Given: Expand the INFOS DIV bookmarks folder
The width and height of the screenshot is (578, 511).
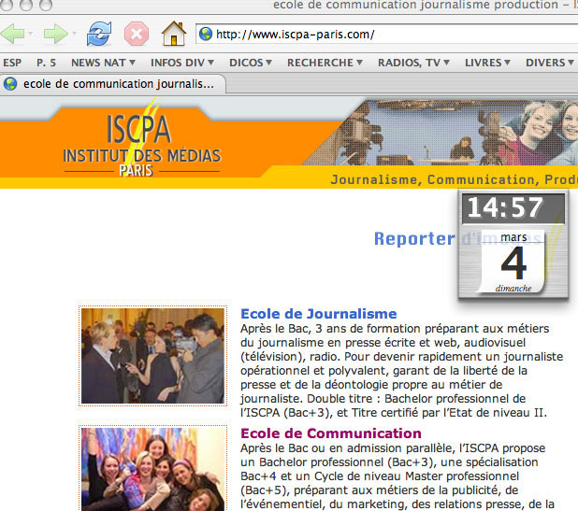Looking at the screenshot, I should (x=182, y=63).
